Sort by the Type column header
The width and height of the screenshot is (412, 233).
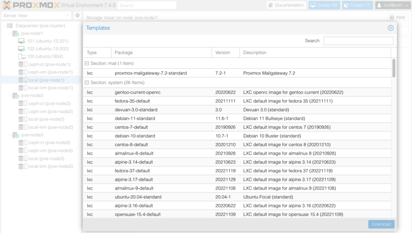click(x=97, y=53)
